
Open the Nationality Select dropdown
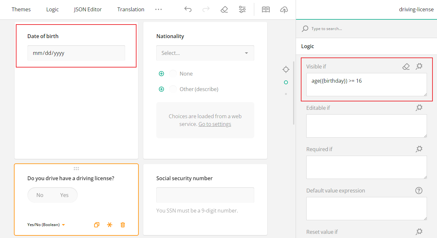click(x=205, y=53)
